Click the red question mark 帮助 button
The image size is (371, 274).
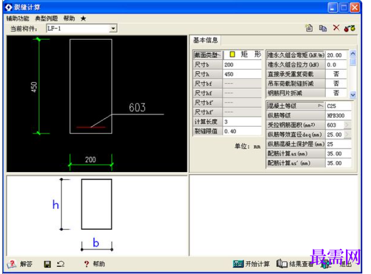pyautogui.click(x=94, y=264)
